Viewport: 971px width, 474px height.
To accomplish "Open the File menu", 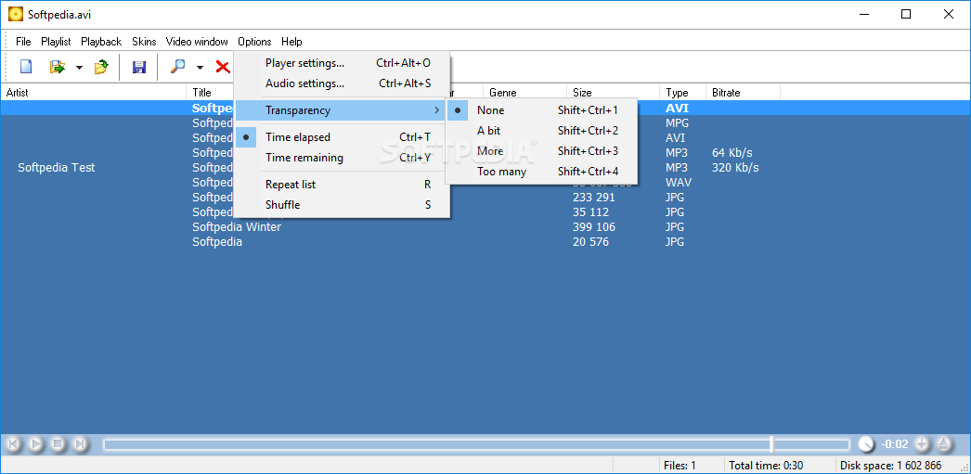I will click(x=23, y=42).
